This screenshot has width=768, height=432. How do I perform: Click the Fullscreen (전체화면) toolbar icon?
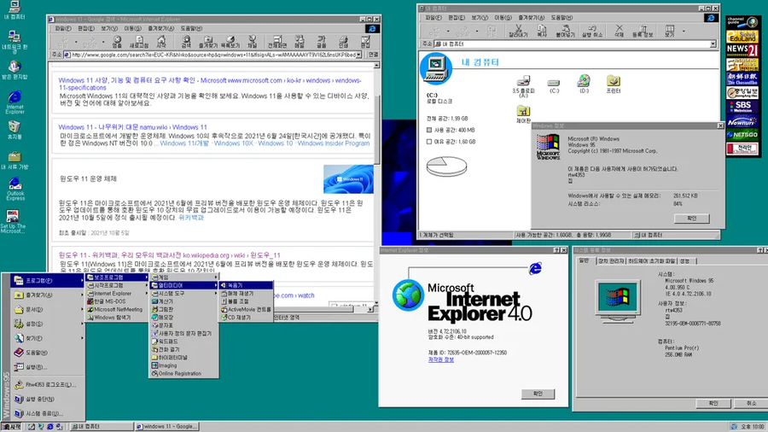(x=277, y=41)
